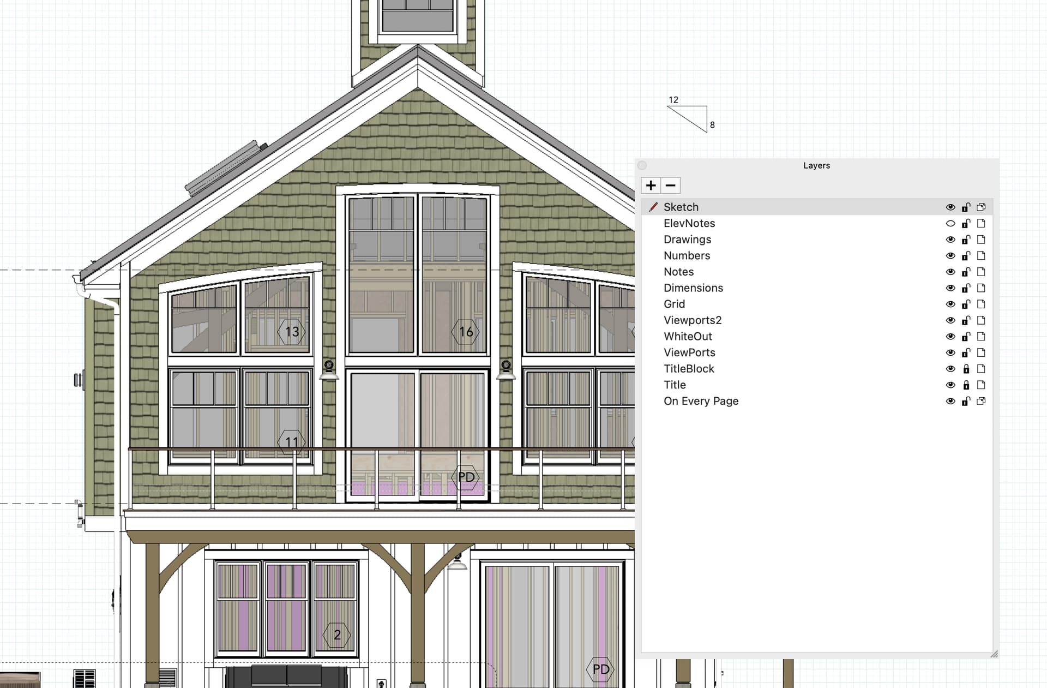Hide the WhiteOut layer
1047x688 pixels.
tap(951, 336)
